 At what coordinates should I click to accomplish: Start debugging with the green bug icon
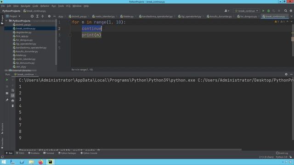(x=268, y=11)
